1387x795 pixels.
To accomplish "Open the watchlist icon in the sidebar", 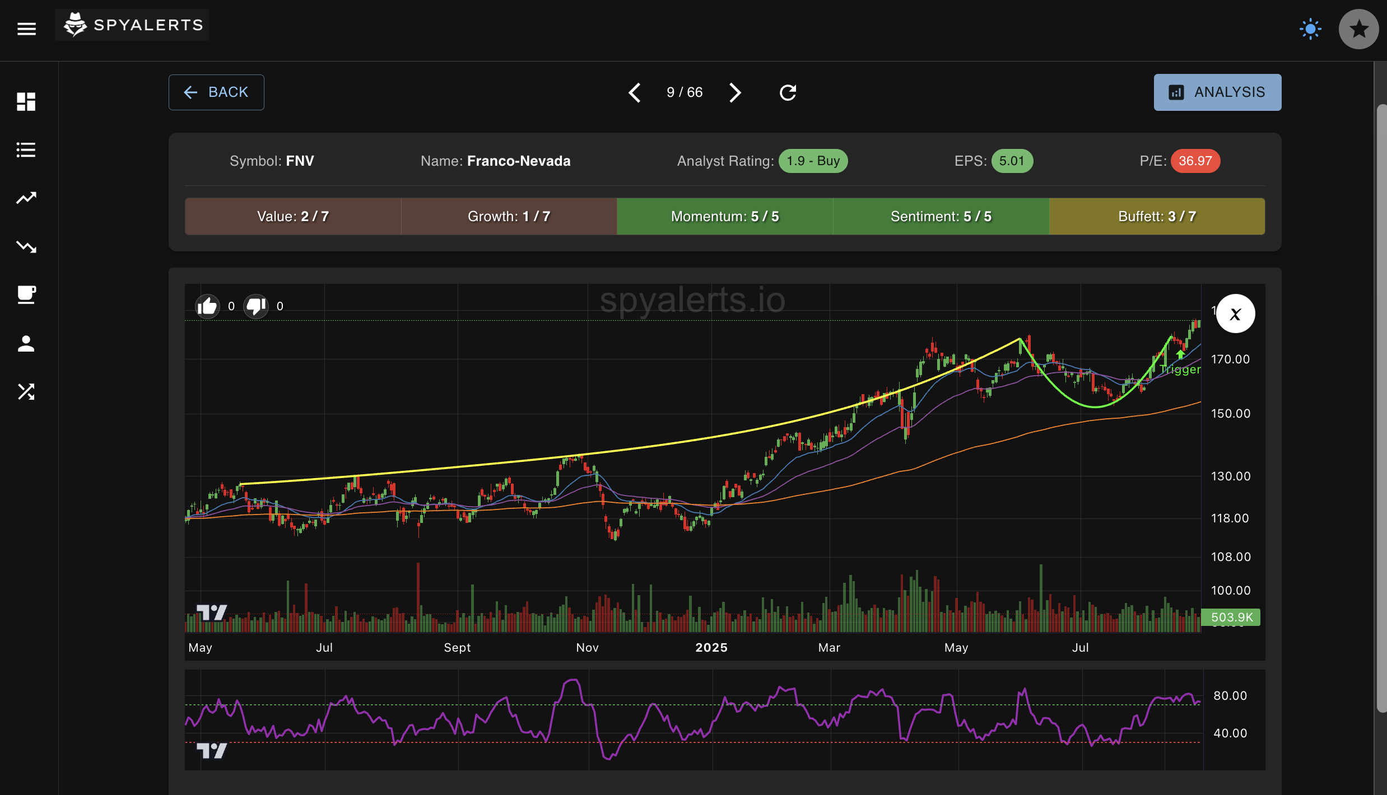I will click(x=26, y=149).
